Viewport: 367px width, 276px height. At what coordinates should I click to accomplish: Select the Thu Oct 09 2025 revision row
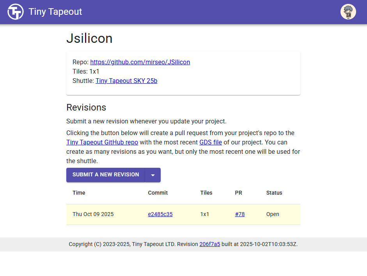point(183,214)
